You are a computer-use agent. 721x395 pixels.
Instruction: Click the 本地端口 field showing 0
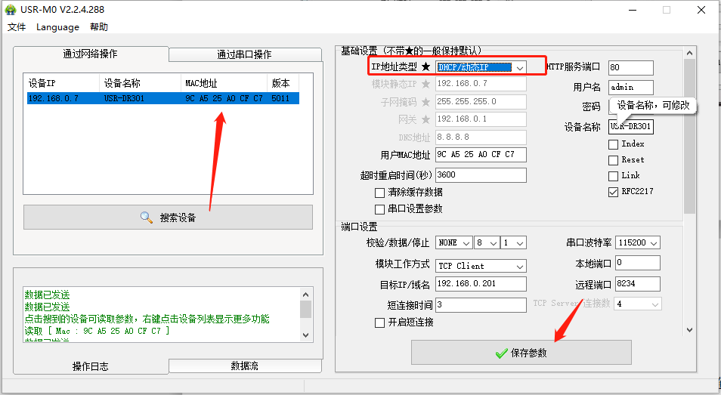tap(638, 263)
